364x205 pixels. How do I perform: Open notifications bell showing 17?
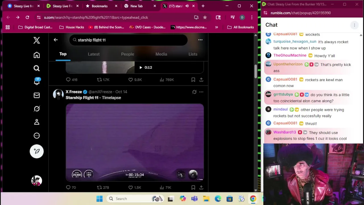[x=37, y=82]
